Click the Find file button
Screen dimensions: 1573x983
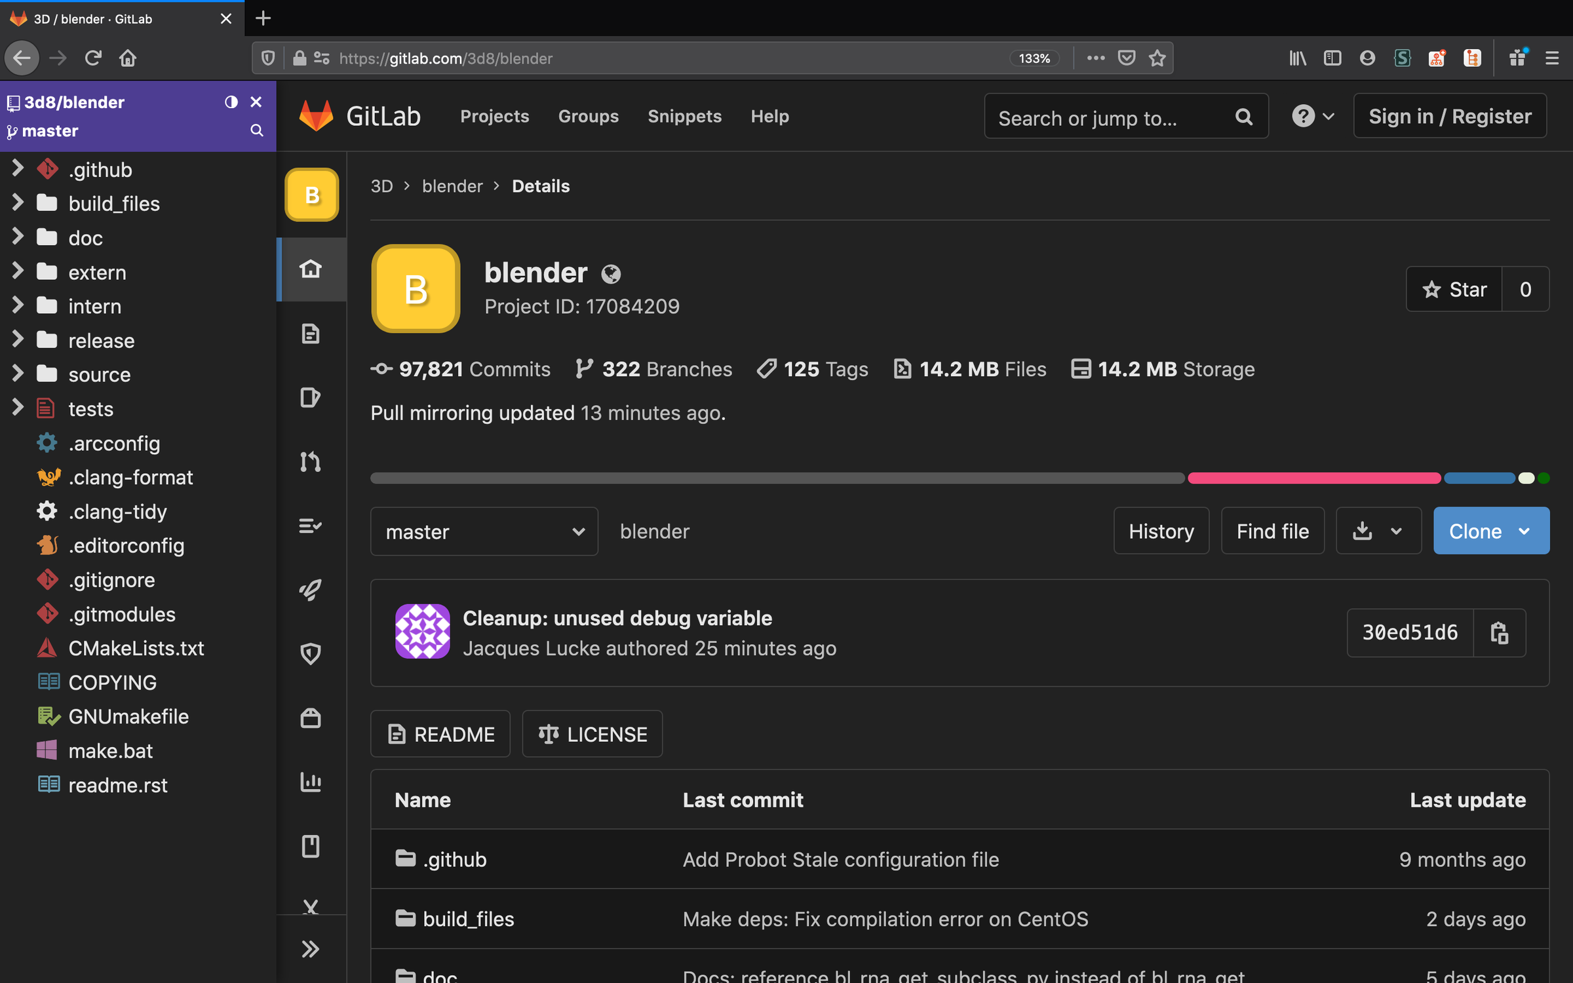(x=1272, y=531)
